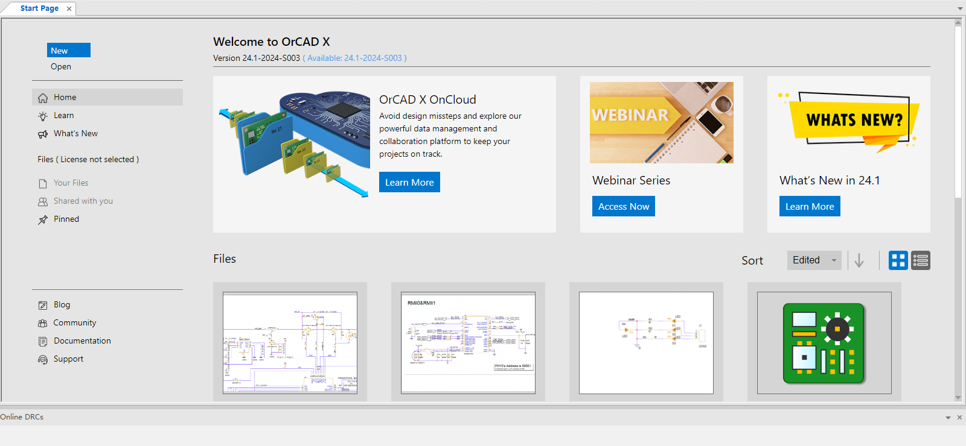Close the Online DRCs panel
The width and height of the screenshot is (966, 446).
tap(959, 417)
